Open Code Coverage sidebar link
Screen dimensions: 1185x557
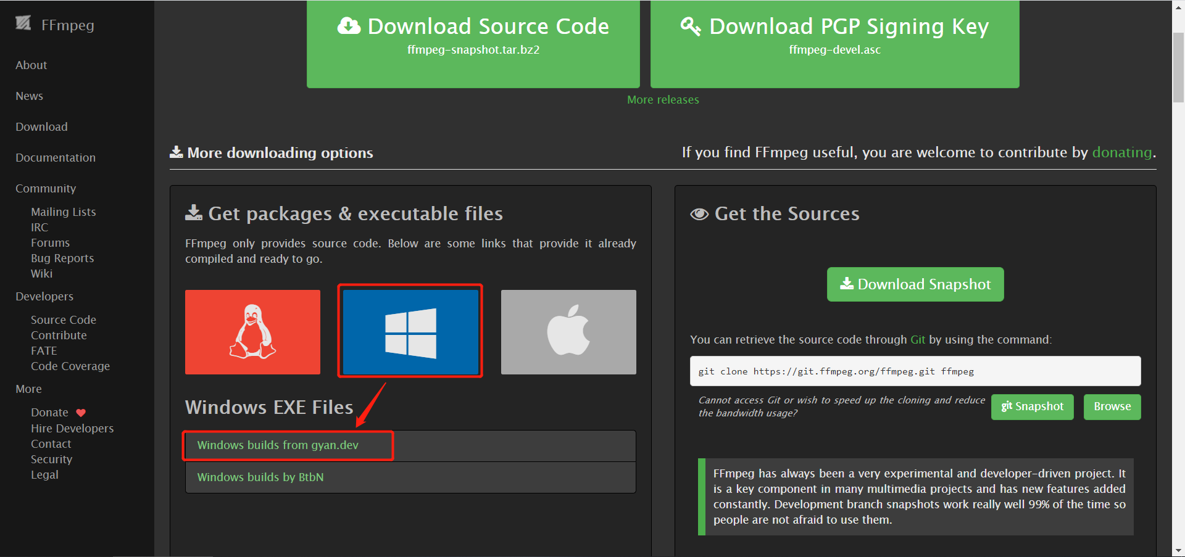(70, 366)
